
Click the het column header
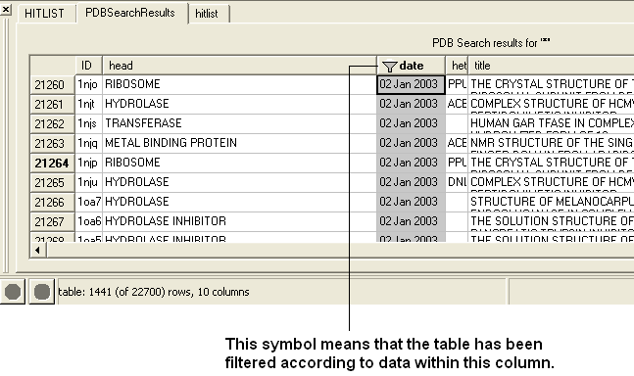457,66
